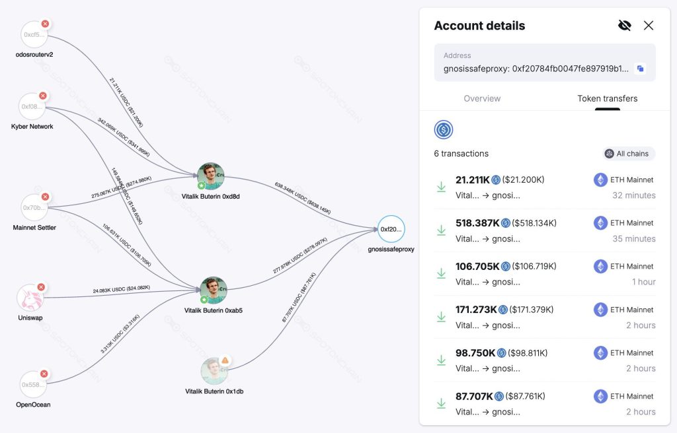The image size is (677, 433).
Task: Select the Token transfers tab
Action: click(607, 98)
